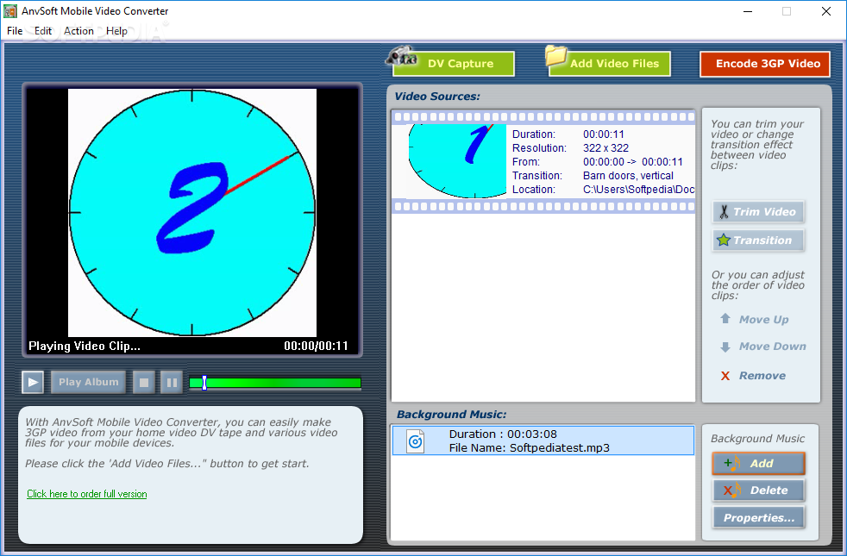Remove the selected video clip
This screenshot has width=847, height=556.
tap(762, 376)
